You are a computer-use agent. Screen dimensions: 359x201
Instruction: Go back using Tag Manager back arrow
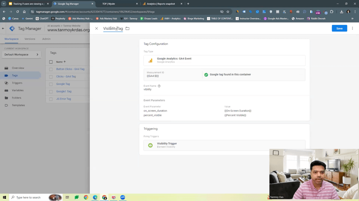coord(3,29)
